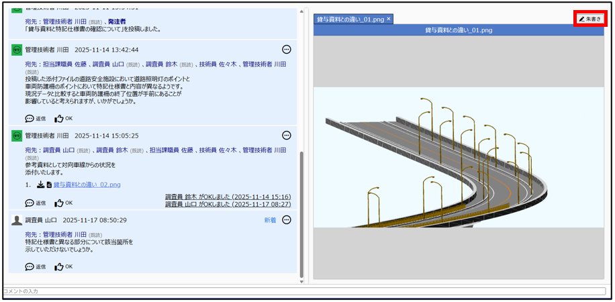Open the more menu on 調査員 山口's post
Image resolution: width=615 pixels, height=302 pixels.
[x=287, y=219]
